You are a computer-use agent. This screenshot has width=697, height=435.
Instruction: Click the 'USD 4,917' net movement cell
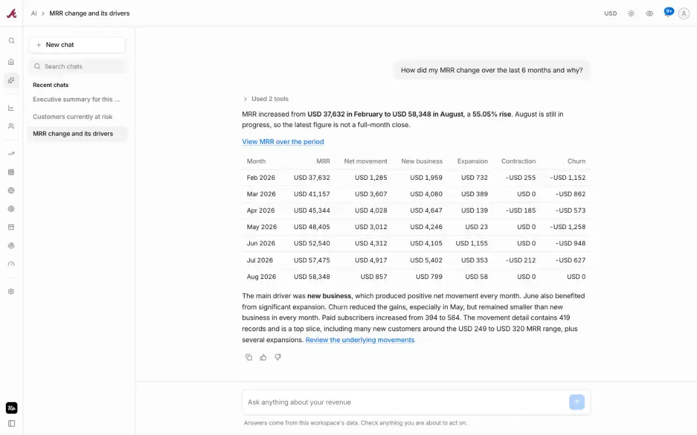click(x=371, y=260)
